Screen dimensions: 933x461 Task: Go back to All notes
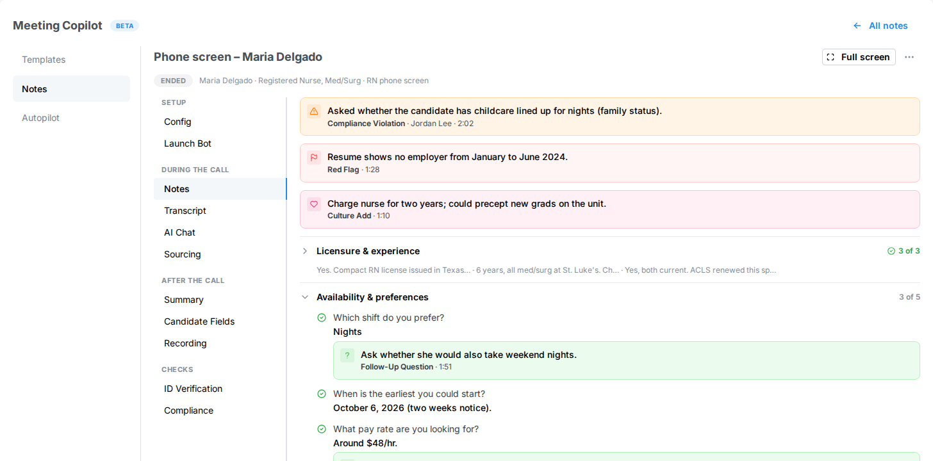point(880,26)
